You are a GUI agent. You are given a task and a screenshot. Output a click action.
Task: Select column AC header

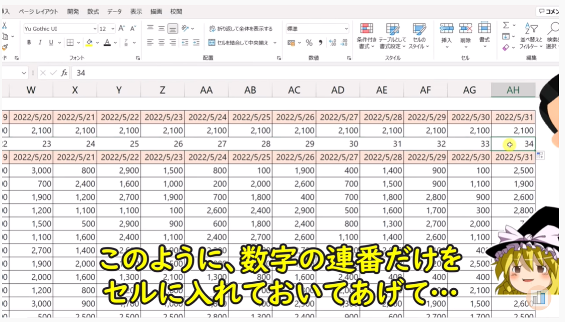[294, 90]
